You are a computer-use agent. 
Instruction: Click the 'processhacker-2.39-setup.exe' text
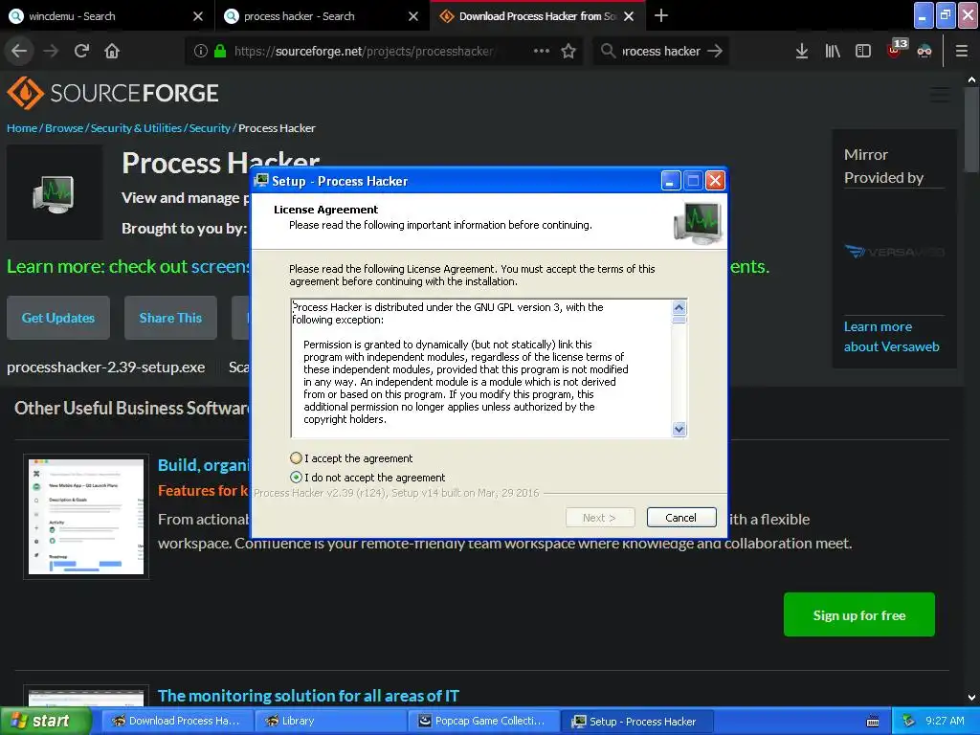tap(105, 367)
